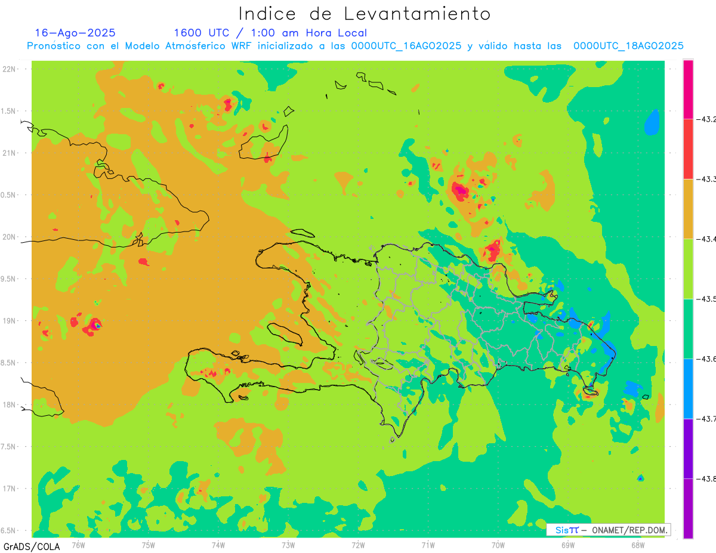This screenshot has width=716, height=553.
Task: Click the longitude label "75W"
Action: point(149,545)
